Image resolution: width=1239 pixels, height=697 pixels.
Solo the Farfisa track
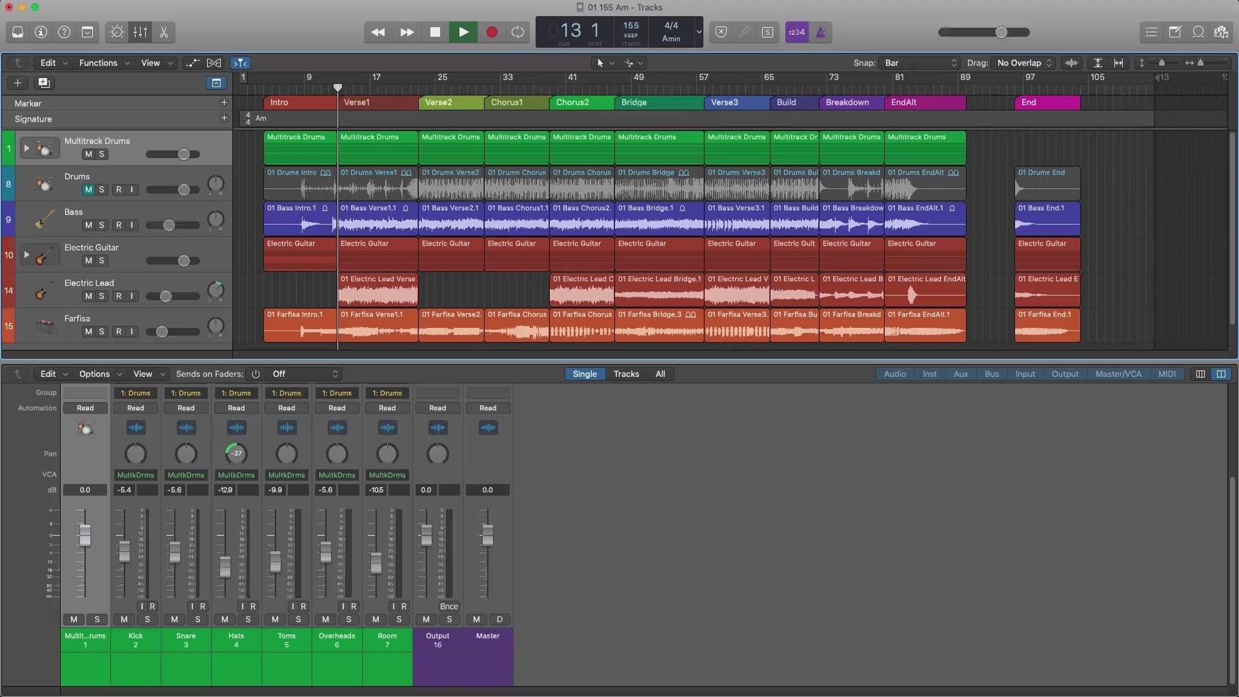tap(101, 332)
